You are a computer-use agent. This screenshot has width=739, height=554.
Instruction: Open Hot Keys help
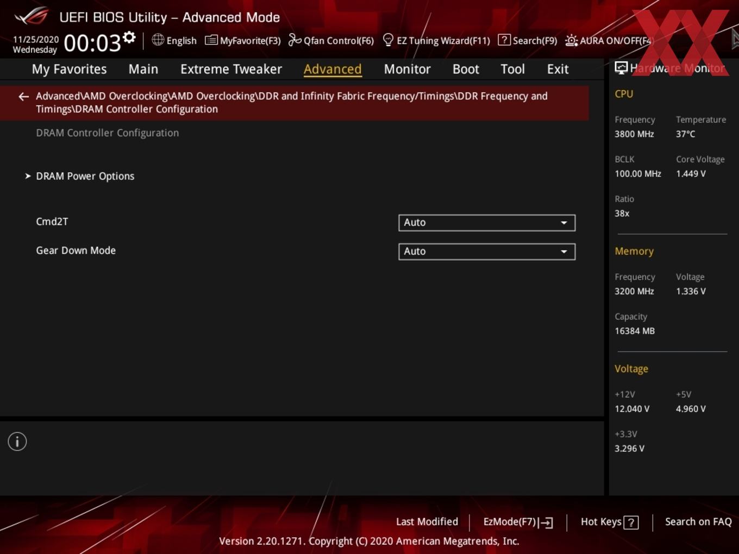[x=609, y=522]
